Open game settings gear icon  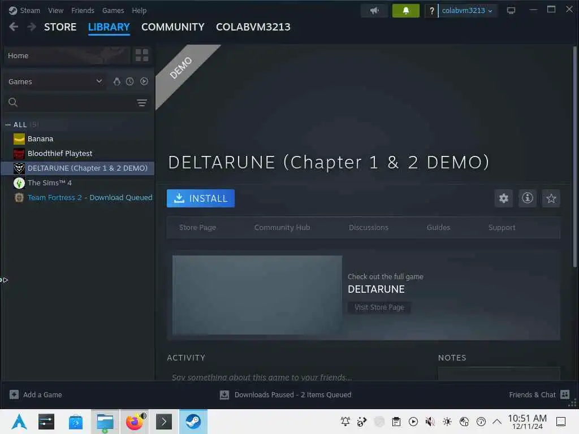[x=504, y=198]
